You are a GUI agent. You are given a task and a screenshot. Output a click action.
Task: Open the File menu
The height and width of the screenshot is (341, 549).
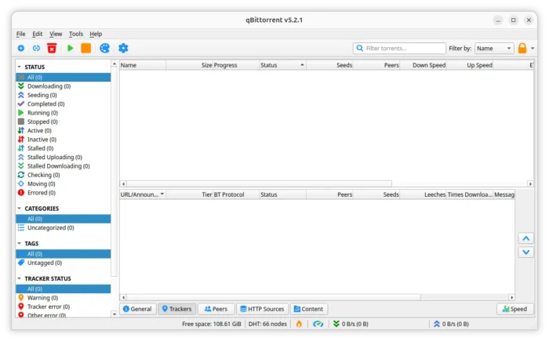click(x=20, y=34)
